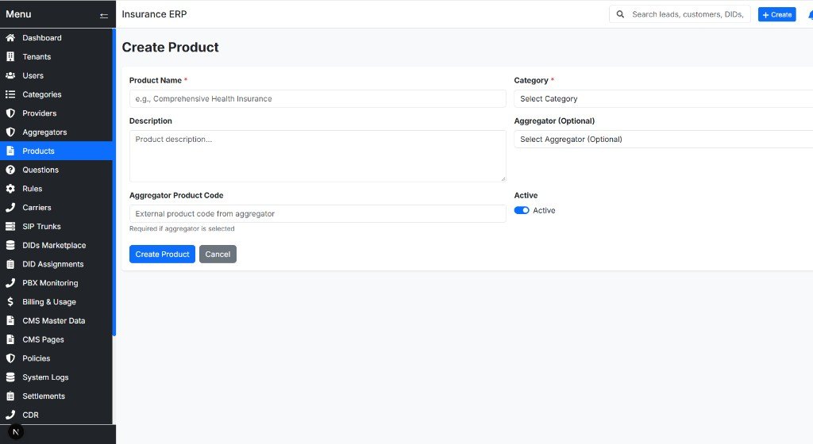The height and width of the screenshot is (444, 813).
Task: Click the blue Create Product button
Action: click(162, 254)
